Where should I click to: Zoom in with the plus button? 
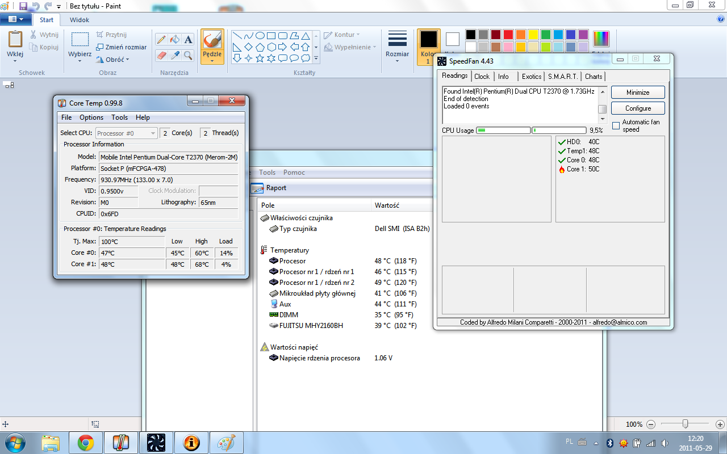tap(720, 424)
